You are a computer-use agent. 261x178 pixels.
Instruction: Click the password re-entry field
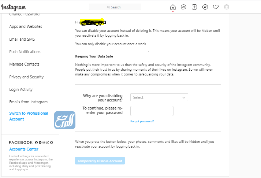[152, 111]
